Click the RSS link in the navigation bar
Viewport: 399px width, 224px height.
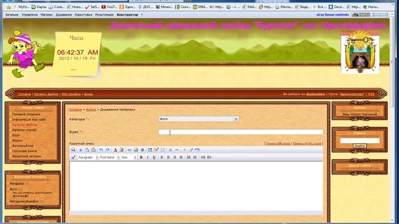click(372, 94)
